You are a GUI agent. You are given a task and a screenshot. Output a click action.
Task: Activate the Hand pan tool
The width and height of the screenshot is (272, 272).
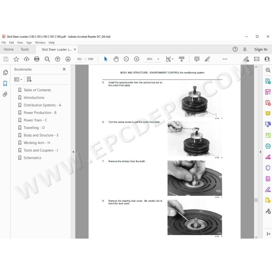[x=116, y=59]
